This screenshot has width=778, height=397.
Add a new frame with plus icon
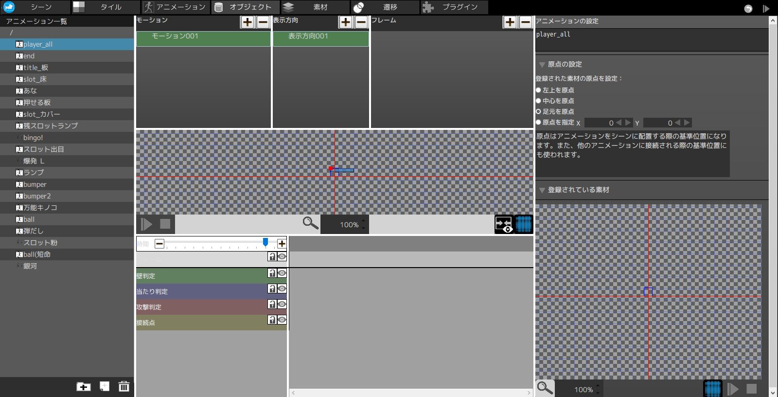click(510, 22)
